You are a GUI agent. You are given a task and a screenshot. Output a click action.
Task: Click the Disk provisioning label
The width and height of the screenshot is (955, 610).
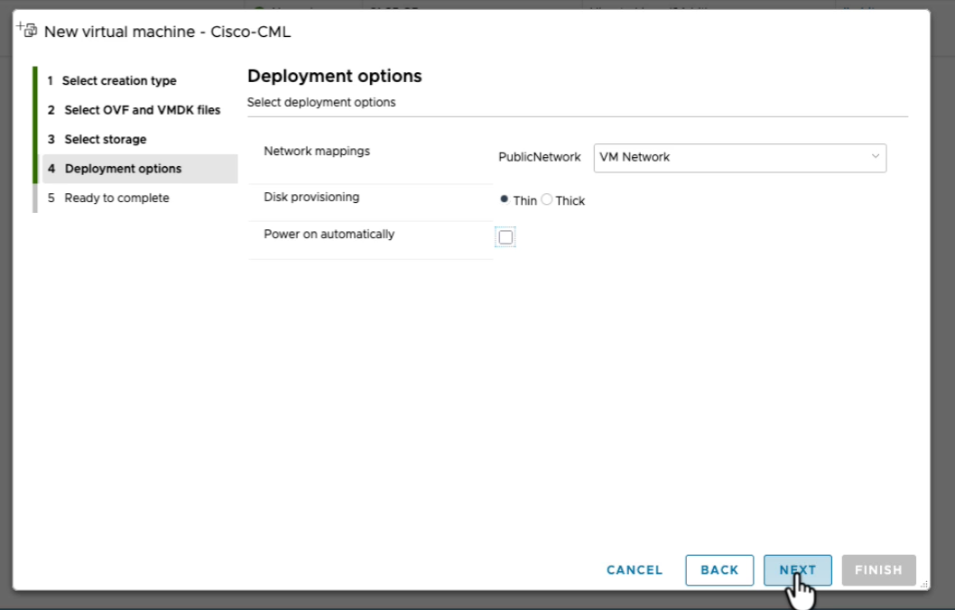point(311,198)
